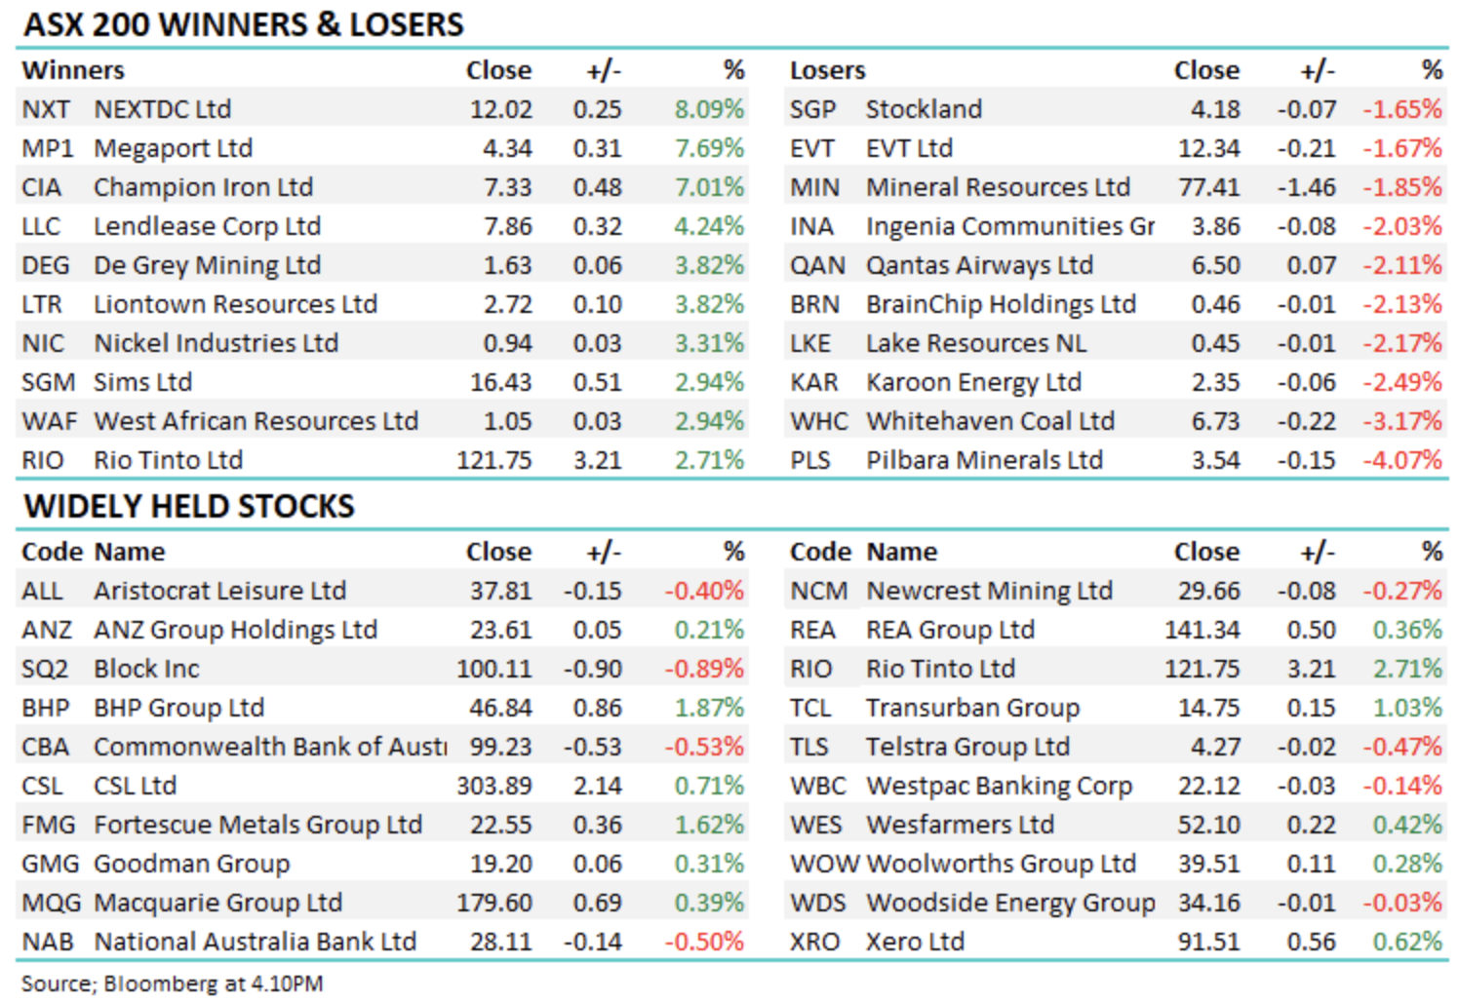Select Champion Iron Ltd's 7.01% gain
The height and width of the screenshot is (1002, 1459).
tap(709, 187)
